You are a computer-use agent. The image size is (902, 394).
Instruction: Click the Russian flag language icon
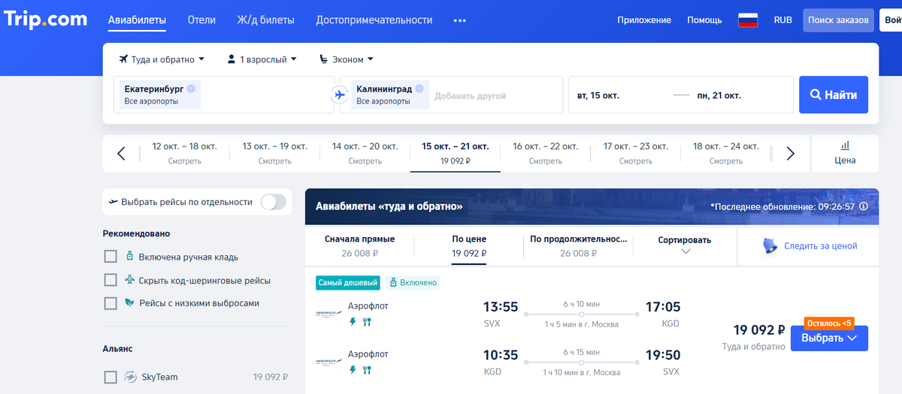pyautogui.click(x=747, y=20)
